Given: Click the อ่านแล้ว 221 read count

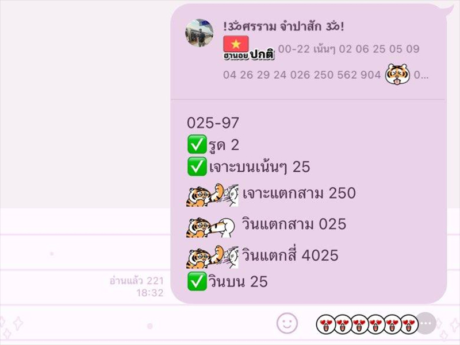Looking at the screenshot, I should (x=136, y=281).
